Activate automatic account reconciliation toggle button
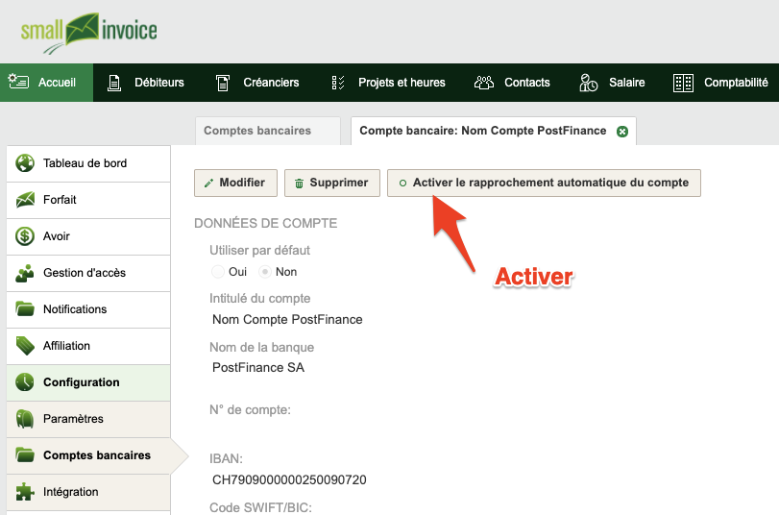The image size is (779, 515). (x=544, y=183)
